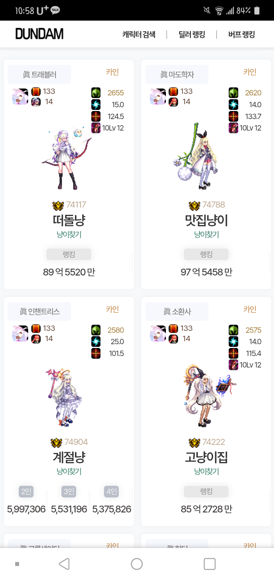274x580 pixels.
Task: Click 랭킹 button under 맛집냥이
Action: click(206, 255)
